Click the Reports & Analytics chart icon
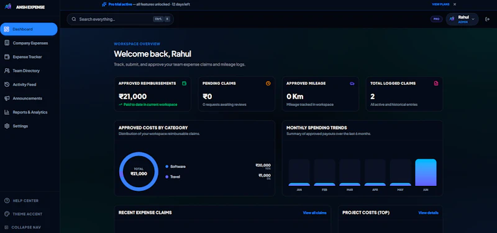497x233 pixels. (x=7, y=112)
